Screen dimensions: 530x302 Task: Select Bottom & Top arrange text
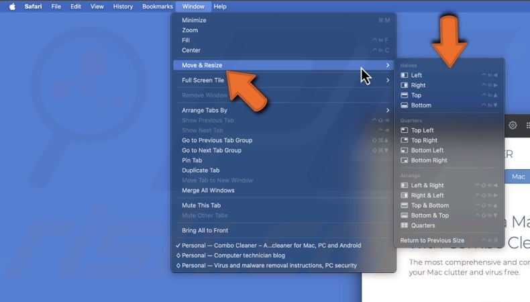point(430,215)
